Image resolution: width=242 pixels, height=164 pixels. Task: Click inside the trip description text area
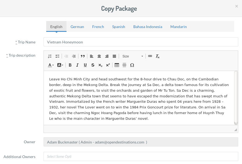tap(139, 98)
